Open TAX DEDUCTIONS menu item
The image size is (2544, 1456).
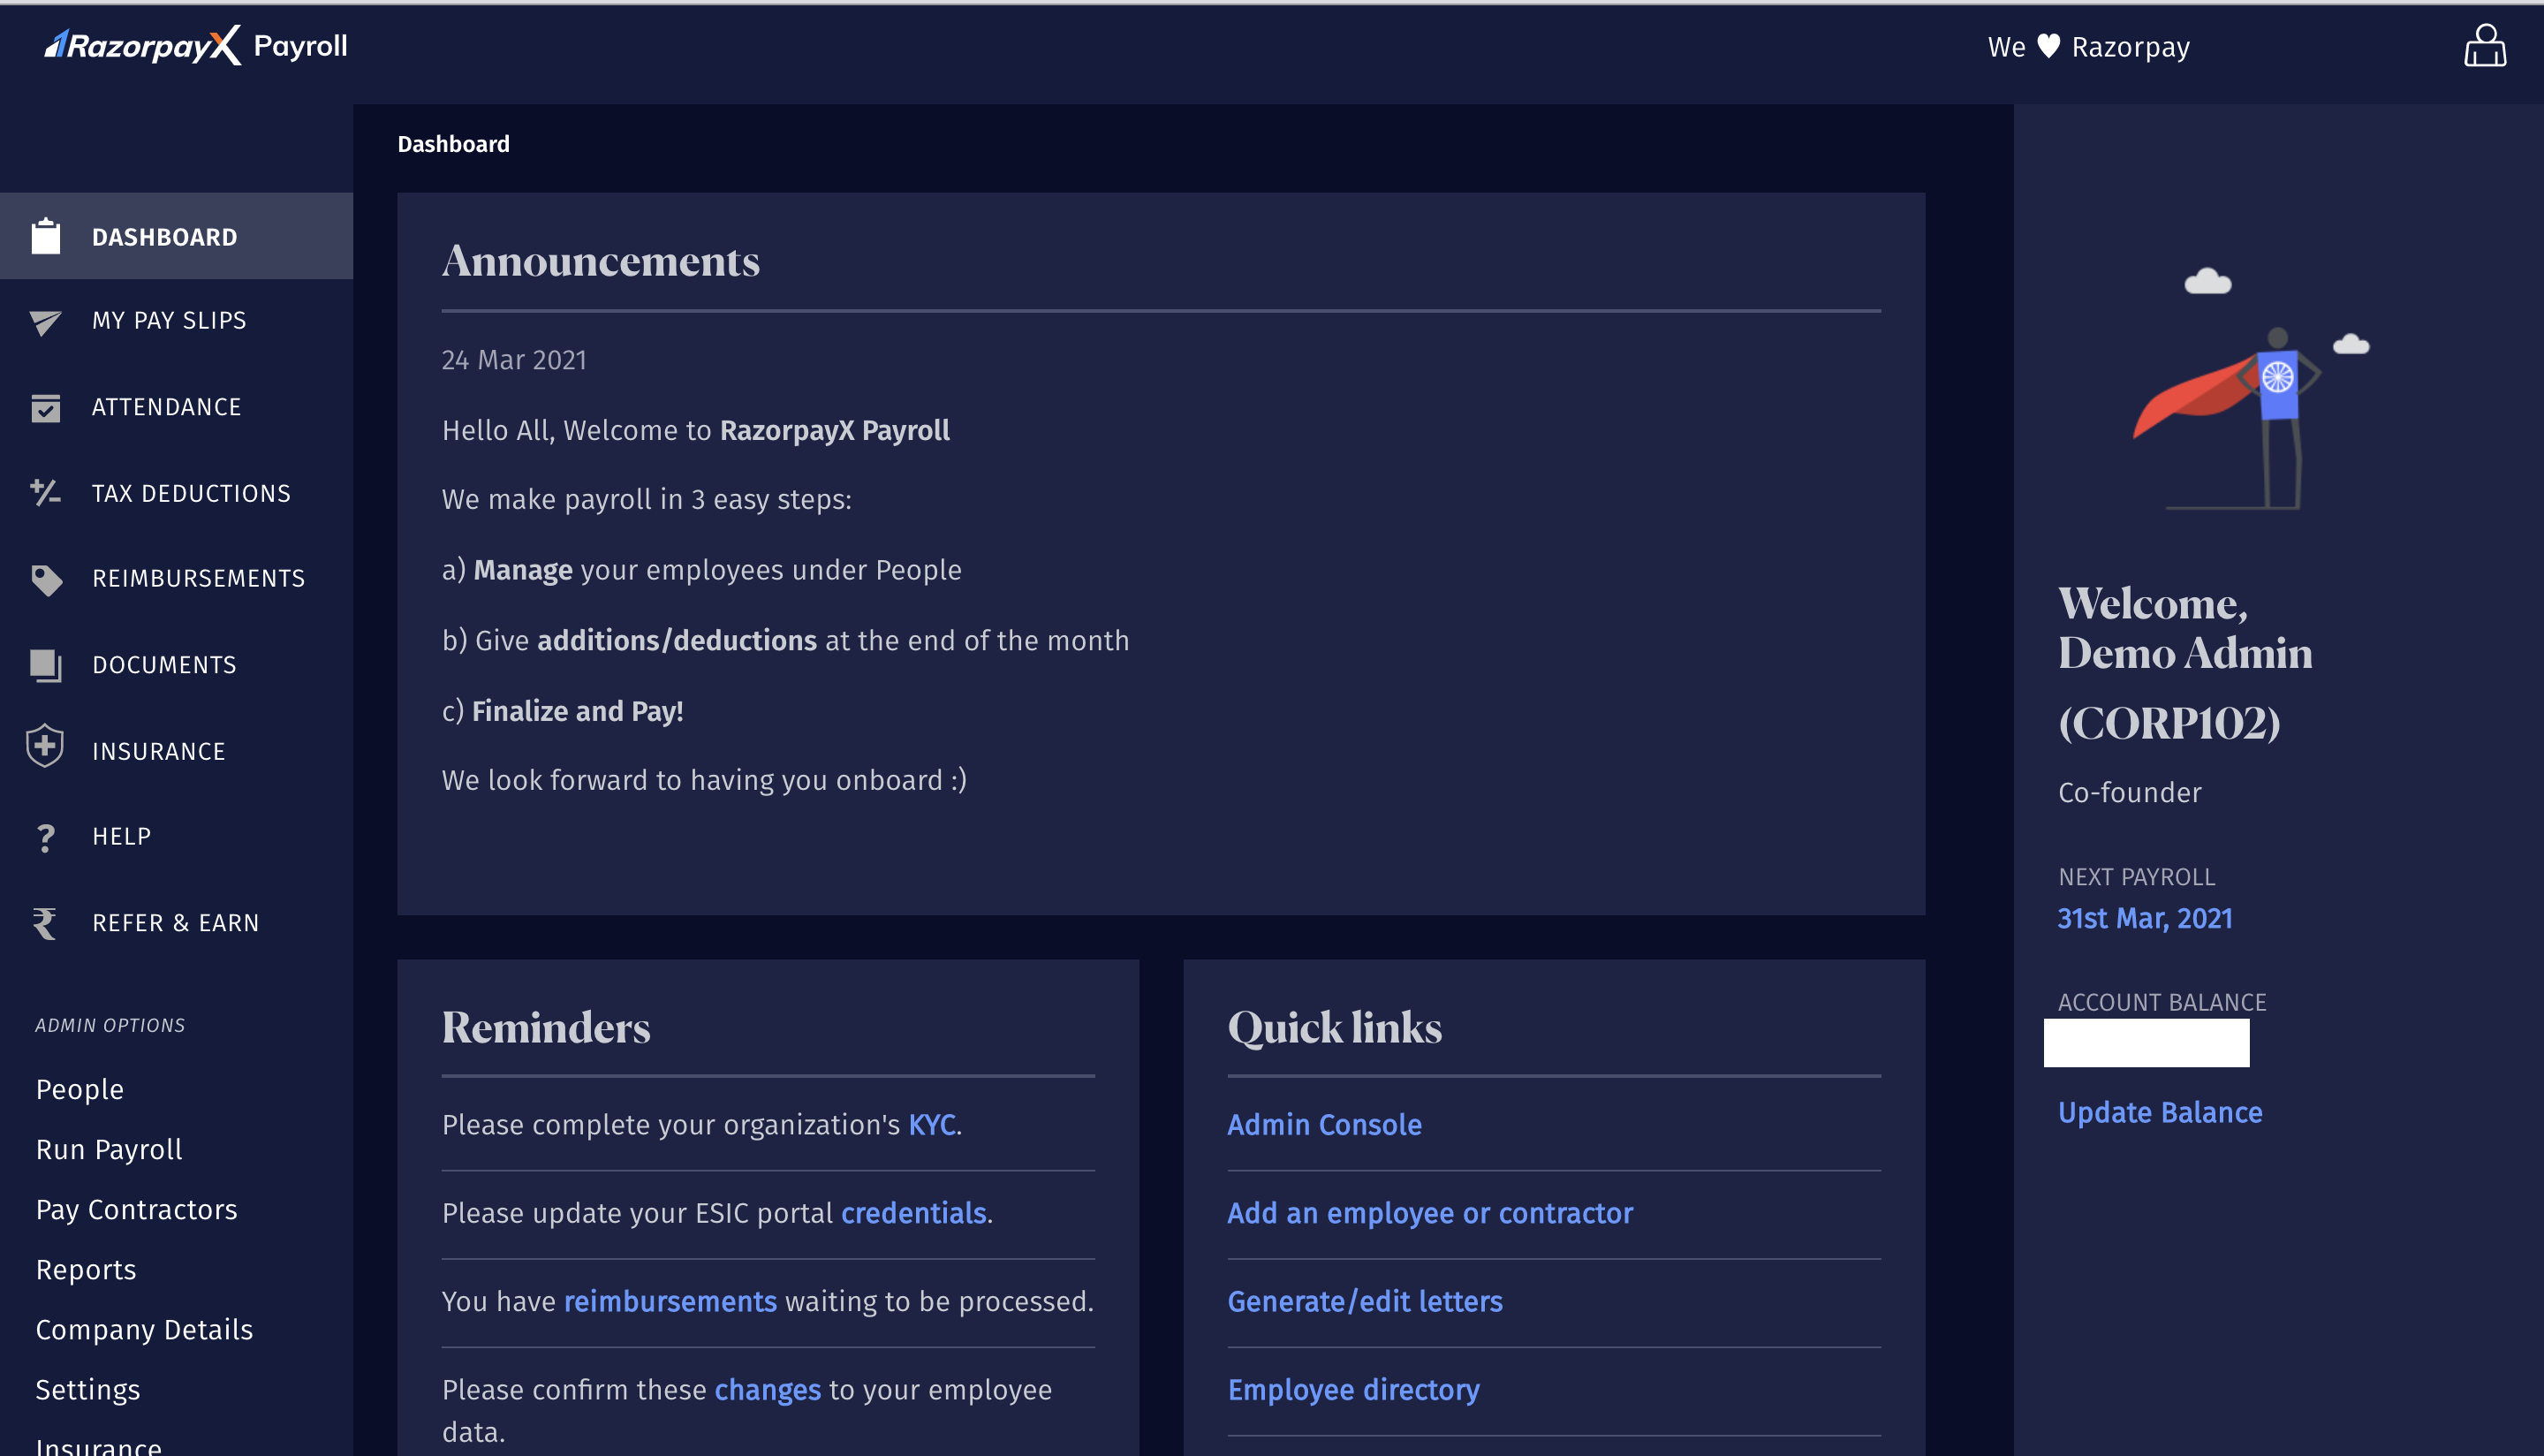tap(177, 493)
